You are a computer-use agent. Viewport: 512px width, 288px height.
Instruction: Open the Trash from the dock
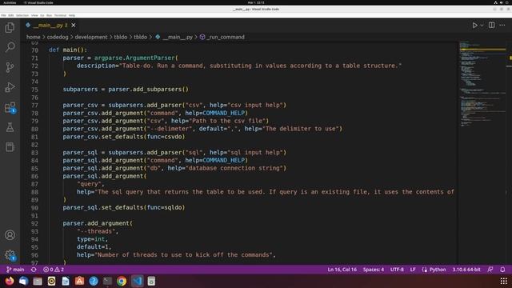(151, 281)
